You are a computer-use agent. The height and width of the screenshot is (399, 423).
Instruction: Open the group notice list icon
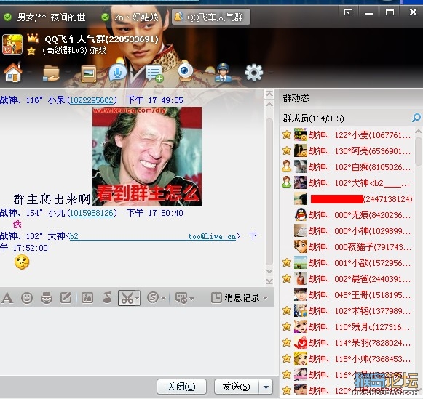pos(154,73)
